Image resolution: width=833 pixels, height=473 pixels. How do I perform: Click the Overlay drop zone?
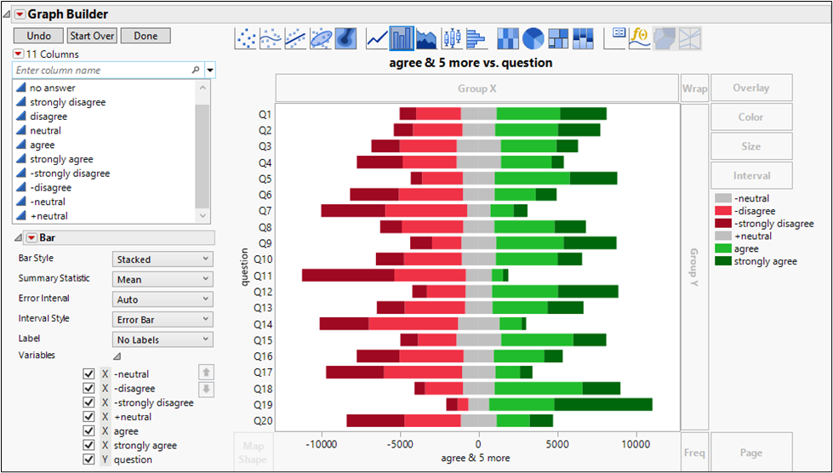coord(751,88)
